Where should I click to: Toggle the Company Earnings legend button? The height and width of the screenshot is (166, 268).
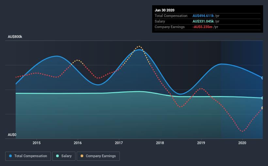(98, 156)
